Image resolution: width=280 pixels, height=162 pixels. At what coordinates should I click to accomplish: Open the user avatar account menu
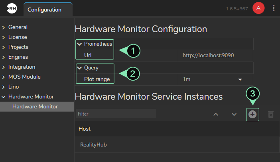(258, 8)
